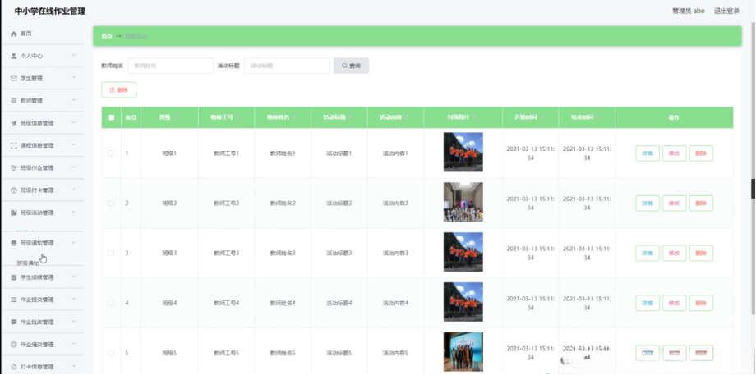The width and height of the screenshot is (756, 375).
Task: Expand the 班级打卡管理 chevron
Action: (74, 190)
